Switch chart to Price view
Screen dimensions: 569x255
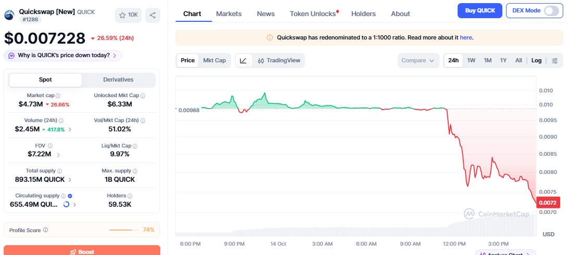(187, 60)
